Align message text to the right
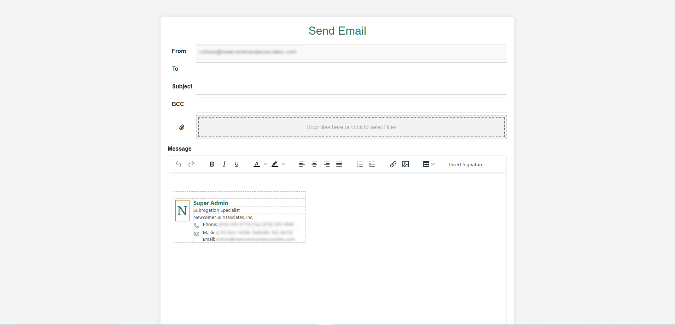Image resolution: width=675 pixels, height=325 pixels. pyautogui.click(x=327, y=164)
